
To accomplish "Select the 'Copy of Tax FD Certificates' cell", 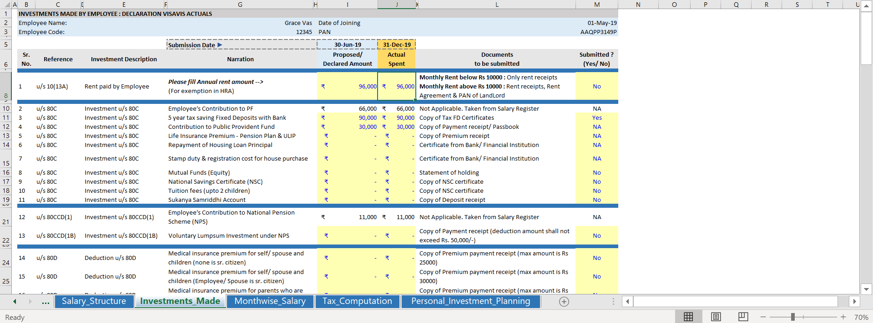I will [x=497, y=117].
